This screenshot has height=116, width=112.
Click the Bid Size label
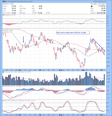tap(23, 13)
